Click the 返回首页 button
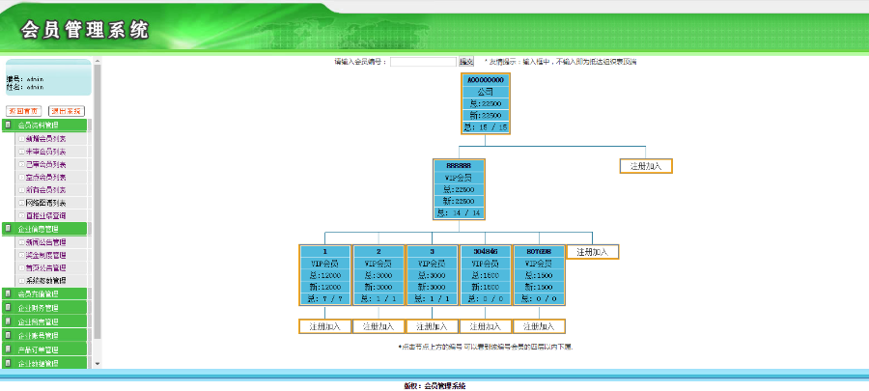 tap(24, 111)
